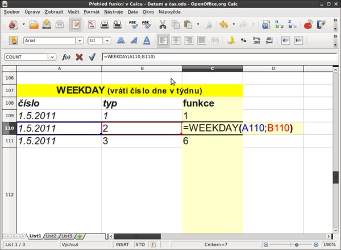
Task: Toggle Italic formatting
Action: pyautogui.click(x=134, y=40)
